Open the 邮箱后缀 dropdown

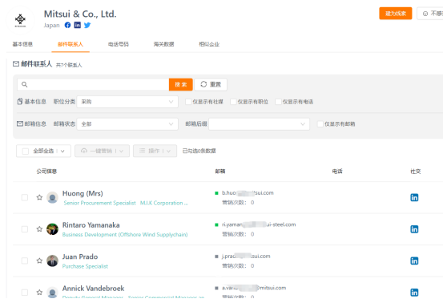259,123
